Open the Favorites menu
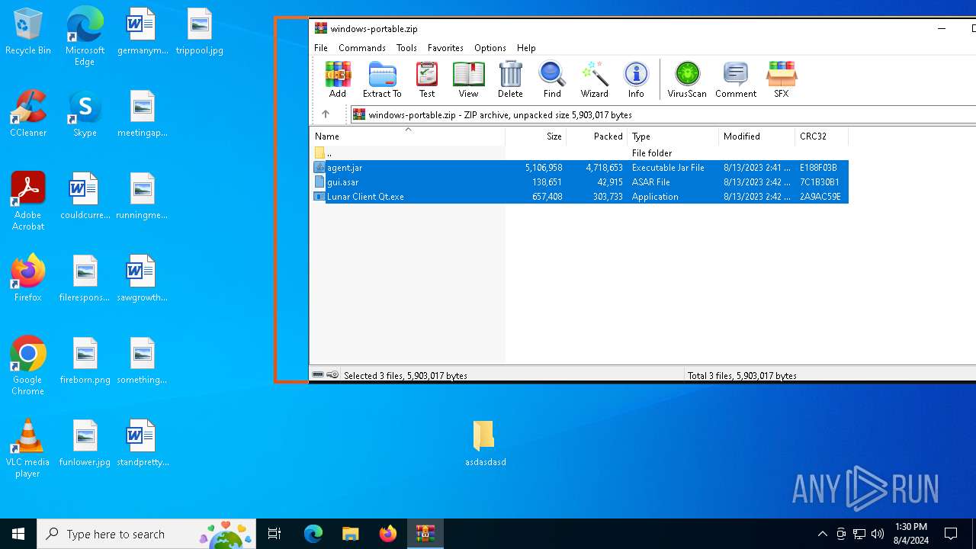Screen dimensions: 976x549 445,47
